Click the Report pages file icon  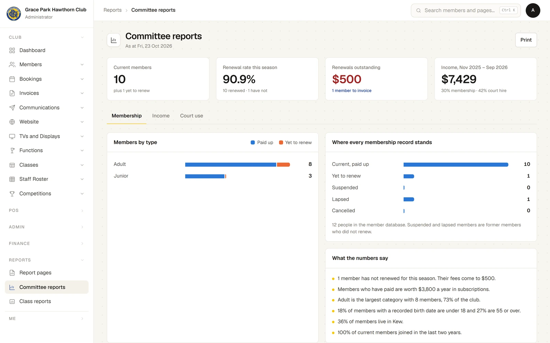pyautogui.click(x=12, y=273)
